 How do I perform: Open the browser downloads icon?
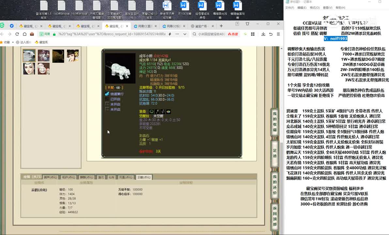[263, 34]
